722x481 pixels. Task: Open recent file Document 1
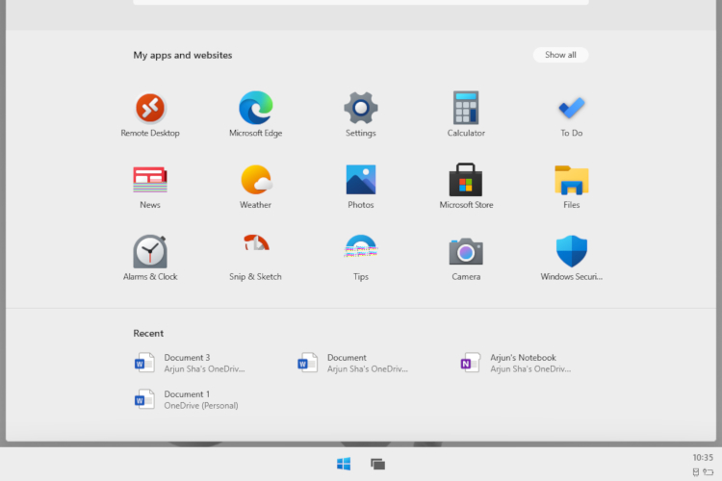[x=186, y=399]
